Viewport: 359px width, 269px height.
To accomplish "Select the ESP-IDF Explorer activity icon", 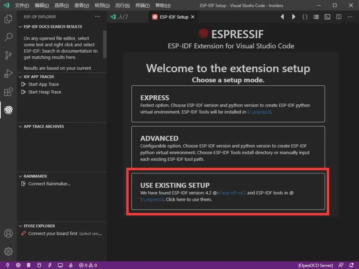I will click(x=8, y=110).
